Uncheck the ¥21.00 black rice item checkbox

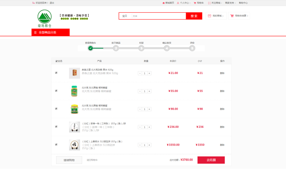pos(56,73)
